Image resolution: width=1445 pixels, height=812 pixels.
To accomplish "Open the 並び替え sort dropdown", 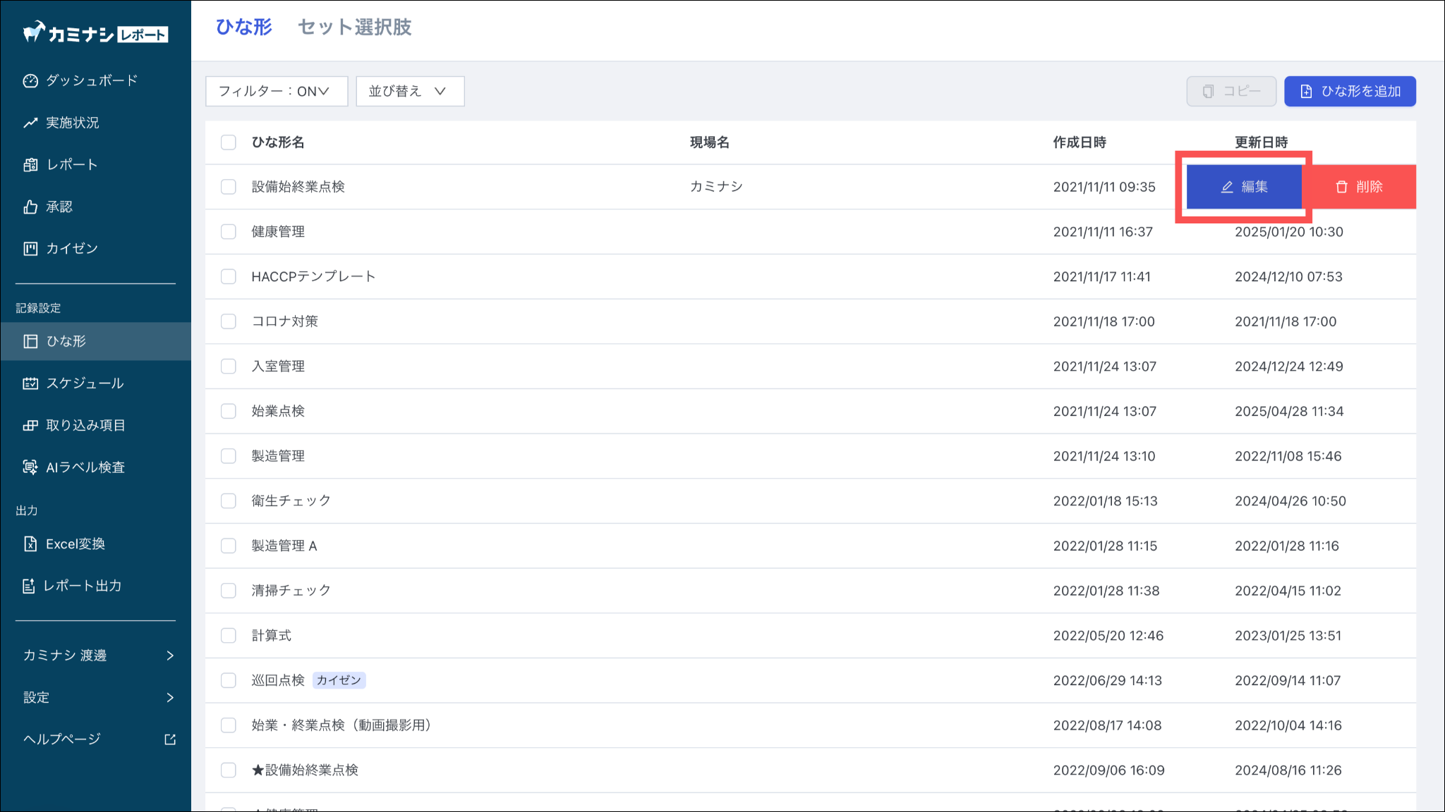I will point(409,92).
